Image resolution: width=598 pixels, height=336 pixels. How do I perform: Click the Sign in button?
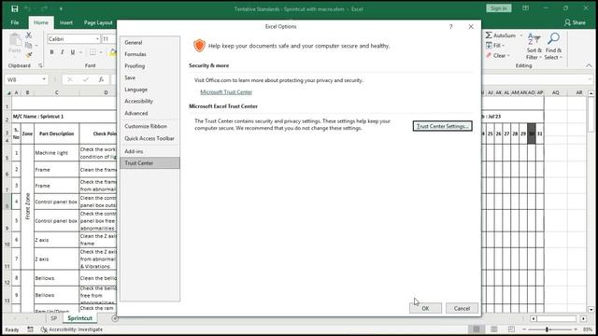coord(498,8)
